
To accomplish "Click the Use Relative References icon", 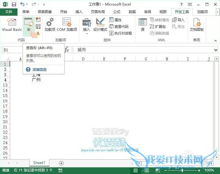I will click(x=38, y=26).
